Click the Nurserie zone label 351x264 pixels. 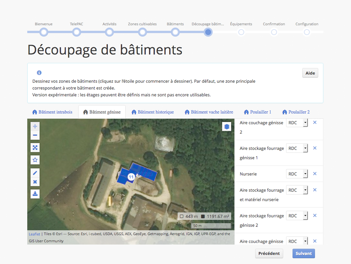[248, 174]
